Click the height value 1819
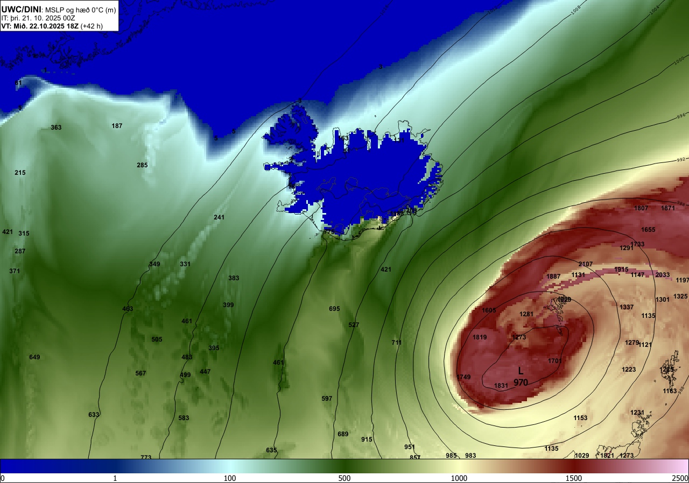 [480, 337]
